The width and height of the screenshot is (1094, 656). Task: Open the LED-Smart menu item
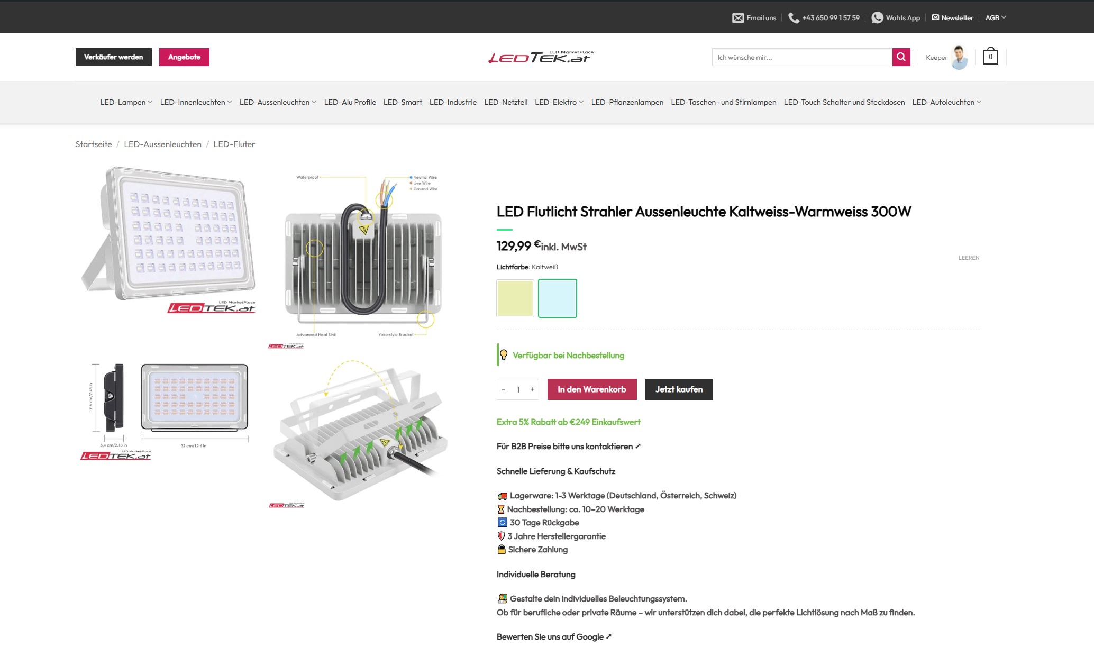tap(403, 102)
